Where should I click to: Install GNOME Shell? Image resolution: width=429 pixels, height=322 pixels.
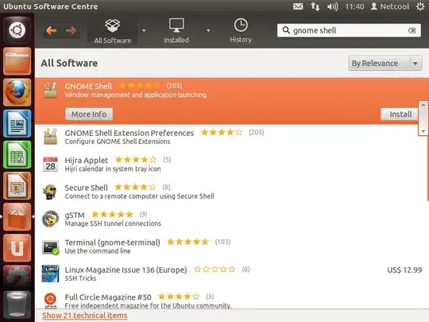[400, 114]
